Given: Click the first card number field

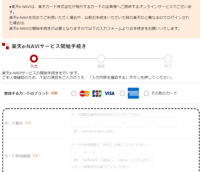Looking at the screenshot, I should (x=83, y=122).
